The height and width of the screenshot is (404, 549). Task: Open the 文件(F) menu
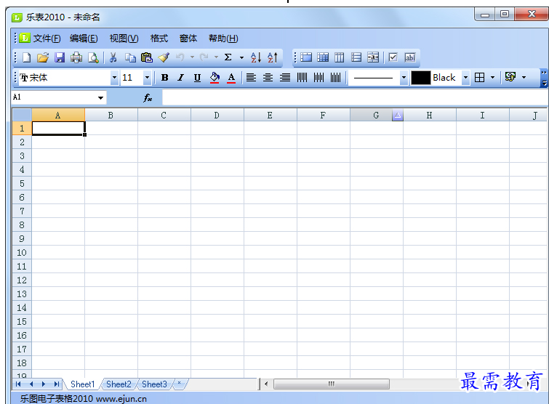[47, 38]
